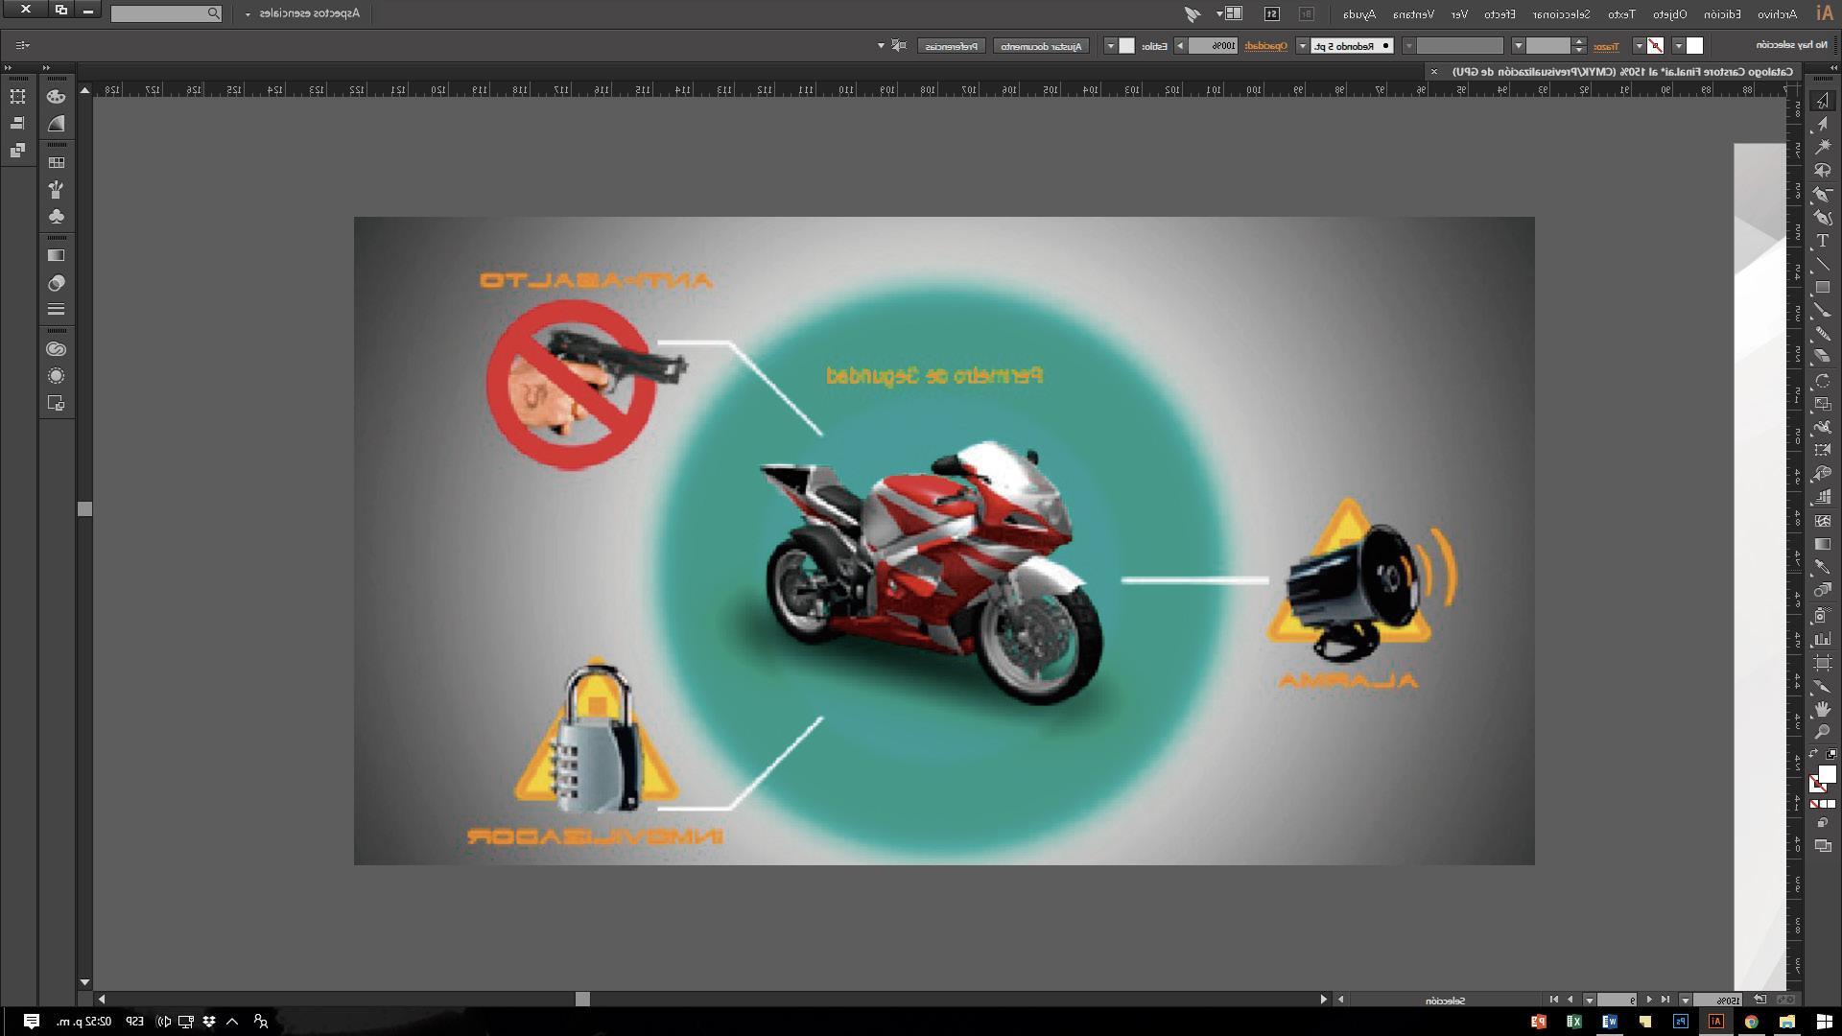Choose the Rectangle tool
The width and height of the screenshot is (1842, 1036).
coord(1822,288)
